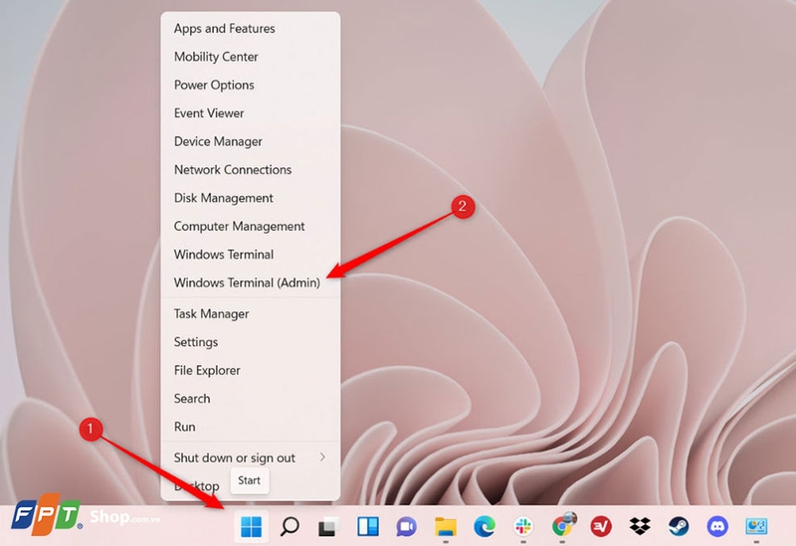Viewport: 796px width, 546px height.
Task: Open Discord from the taskbar
Action: 717,527
